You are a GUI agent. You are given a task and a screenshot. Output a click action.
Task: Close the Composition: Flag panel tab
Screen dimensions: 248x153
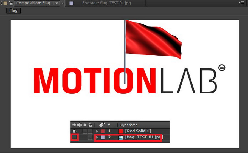[63, 3]
